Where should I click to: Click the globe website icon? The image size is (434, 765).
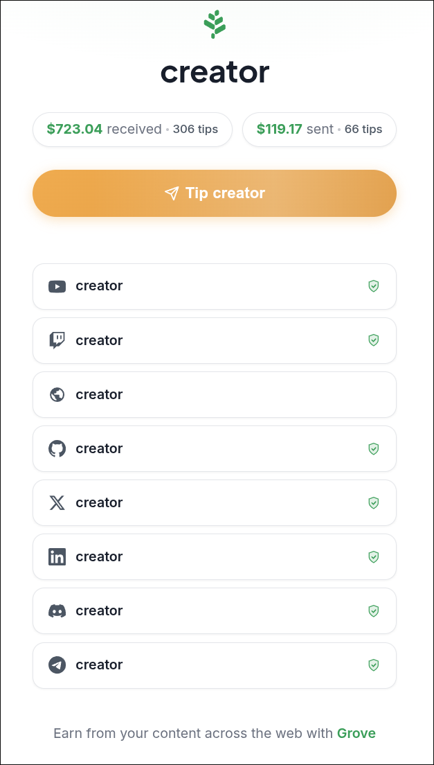pos(57,394)
